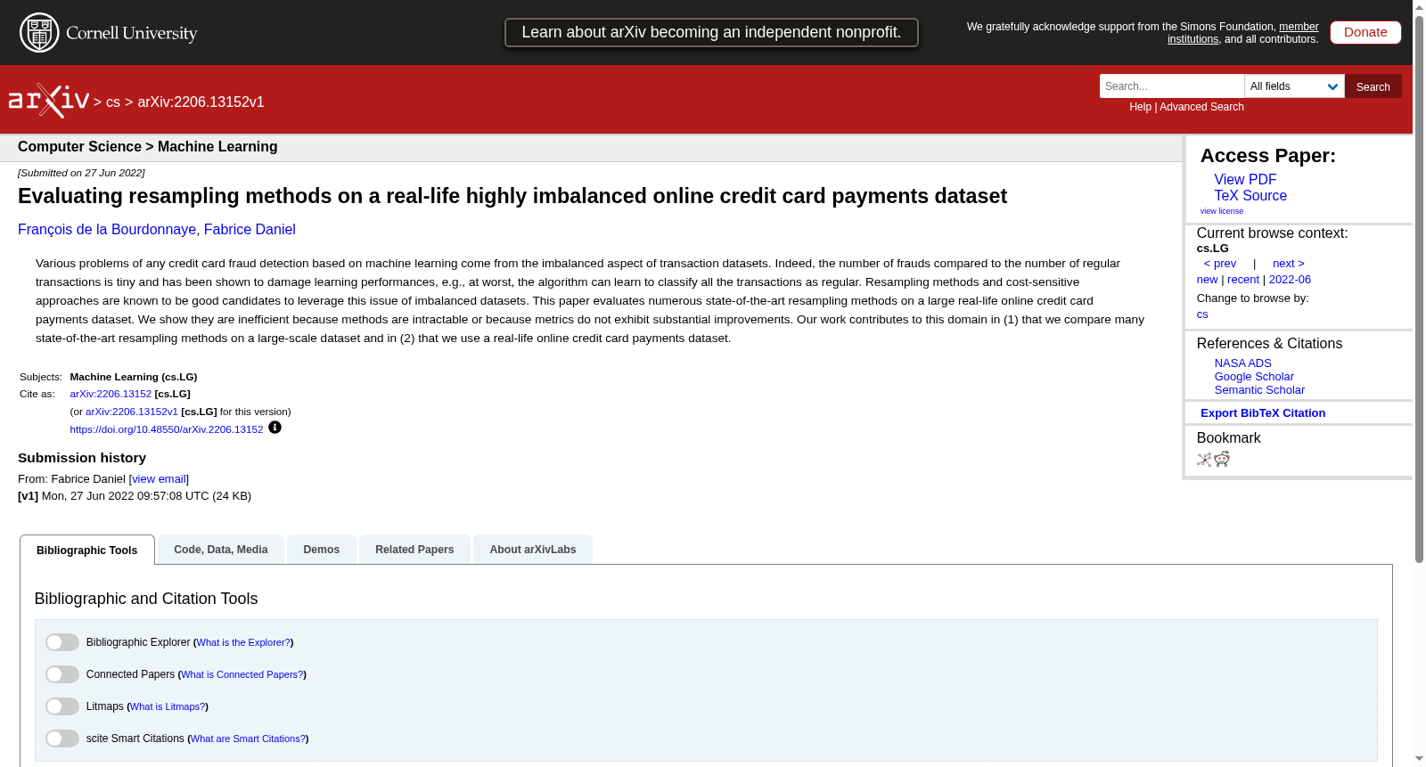Click the Submitted on 27 Jun 2022 text
The image size is (1426, 767).
(81, 173)
